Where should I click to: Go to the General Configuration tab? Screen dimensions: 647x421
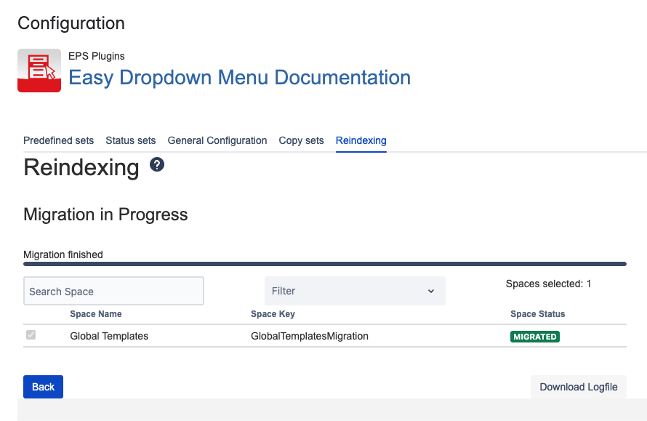pos(217,140)
